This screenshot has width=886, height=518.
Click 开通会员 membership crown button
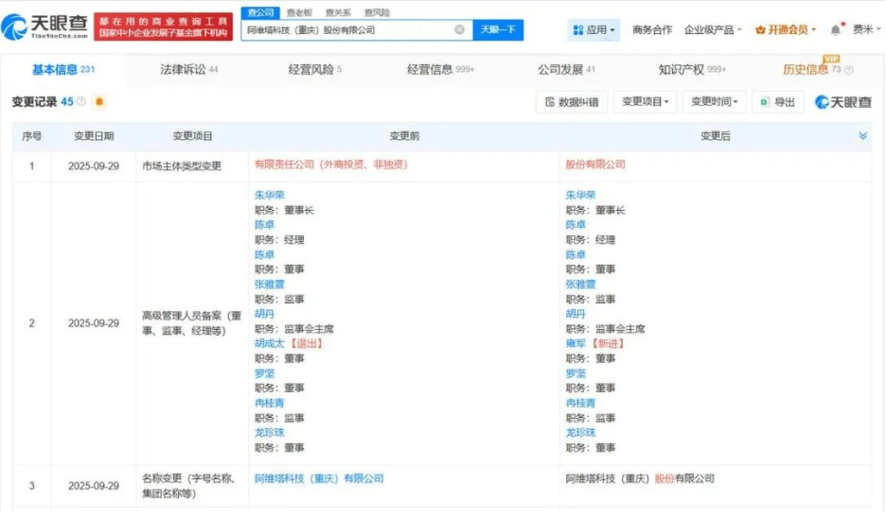pyautogui.click(x=786, y=30)
